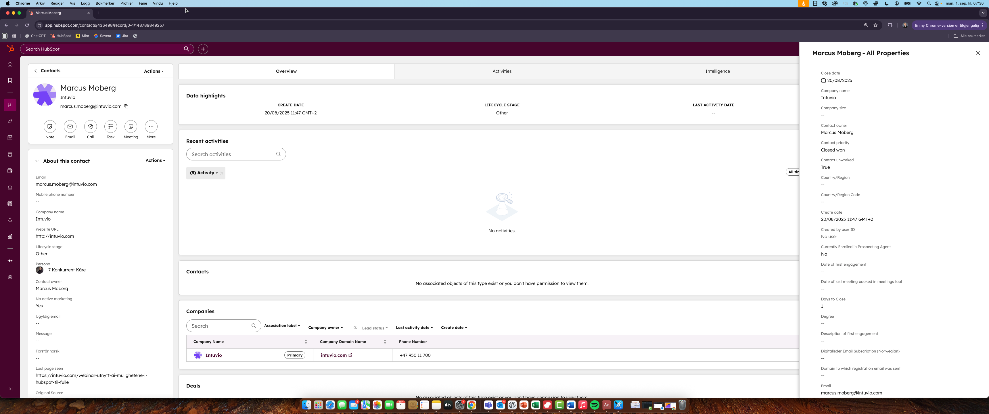This screenshot has width=989, height=414.
Task: Create a Note for Marcus Moberg
Action: pyautogui.click(x=50, y=126)
